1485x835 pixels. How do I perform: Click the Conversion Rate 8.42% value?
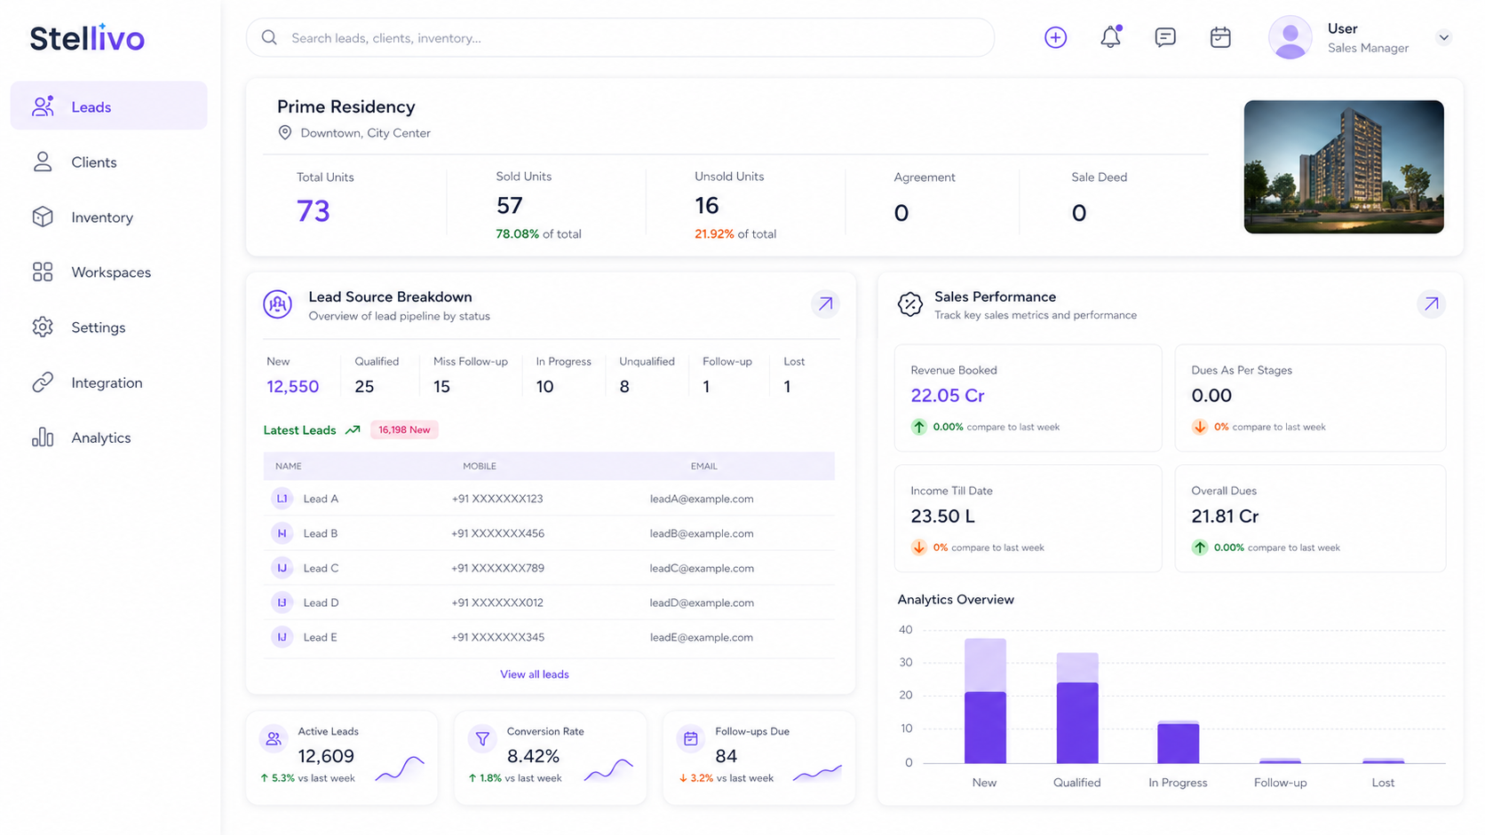pyautogui.click(x=533, y=756)
